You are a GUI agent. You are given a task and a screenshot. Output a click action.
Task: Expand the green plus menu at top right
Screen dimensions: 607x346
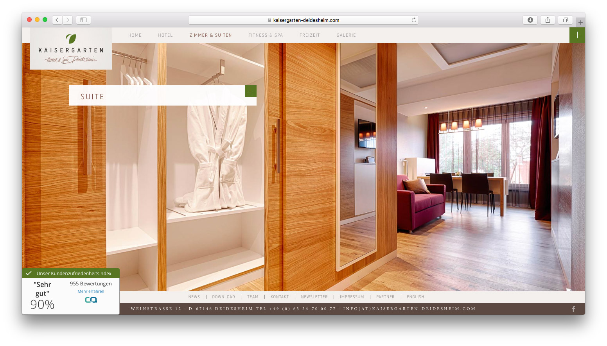[x=577, y=35]
